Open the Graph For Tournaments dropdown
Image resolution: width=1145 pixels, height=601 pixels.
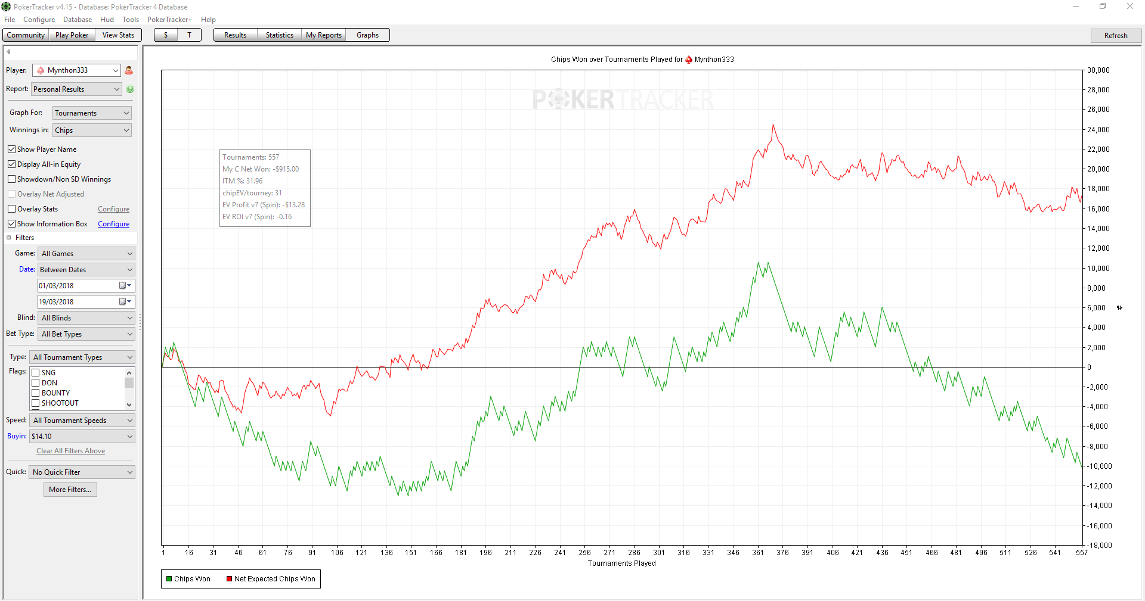92,113
